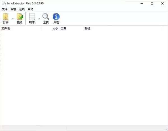This screenshot has height=131, width=168.
Task: Click the 查找 (Find) magnifier icon
Action: click(46, 17)
